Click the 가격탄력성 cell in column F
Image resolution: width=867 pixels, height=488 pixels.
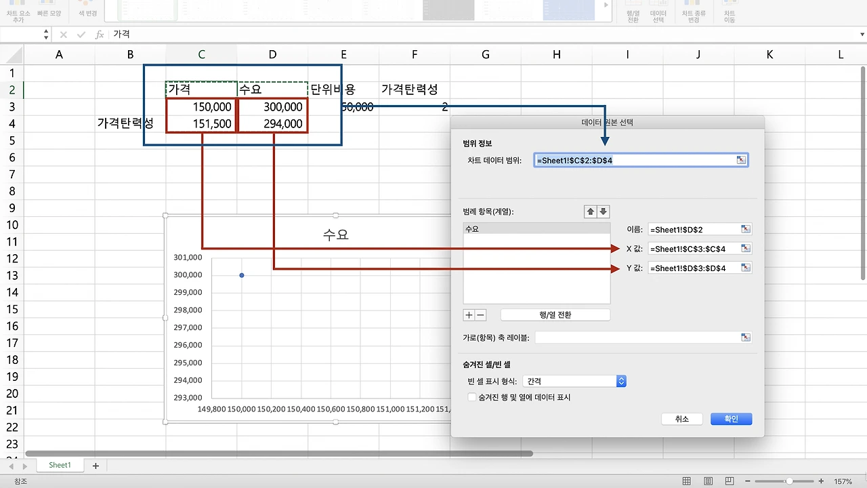pyautogui.click(x=415, y=89)
